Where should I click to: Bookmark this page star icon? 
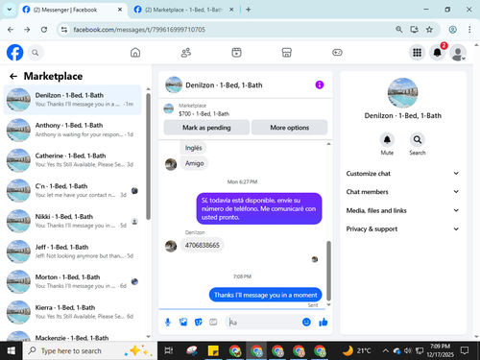(x=429, y=30)
